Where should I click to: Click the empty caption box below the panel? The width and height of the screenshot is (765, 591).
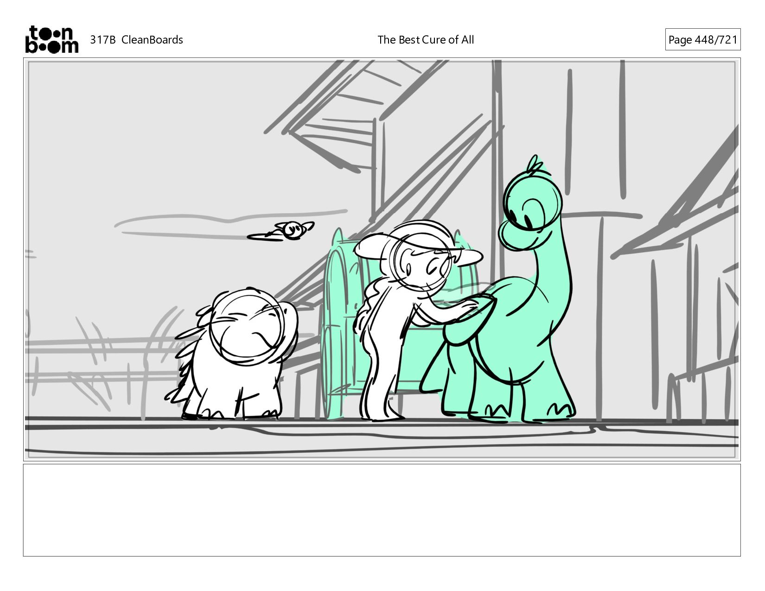pos(382,510)
